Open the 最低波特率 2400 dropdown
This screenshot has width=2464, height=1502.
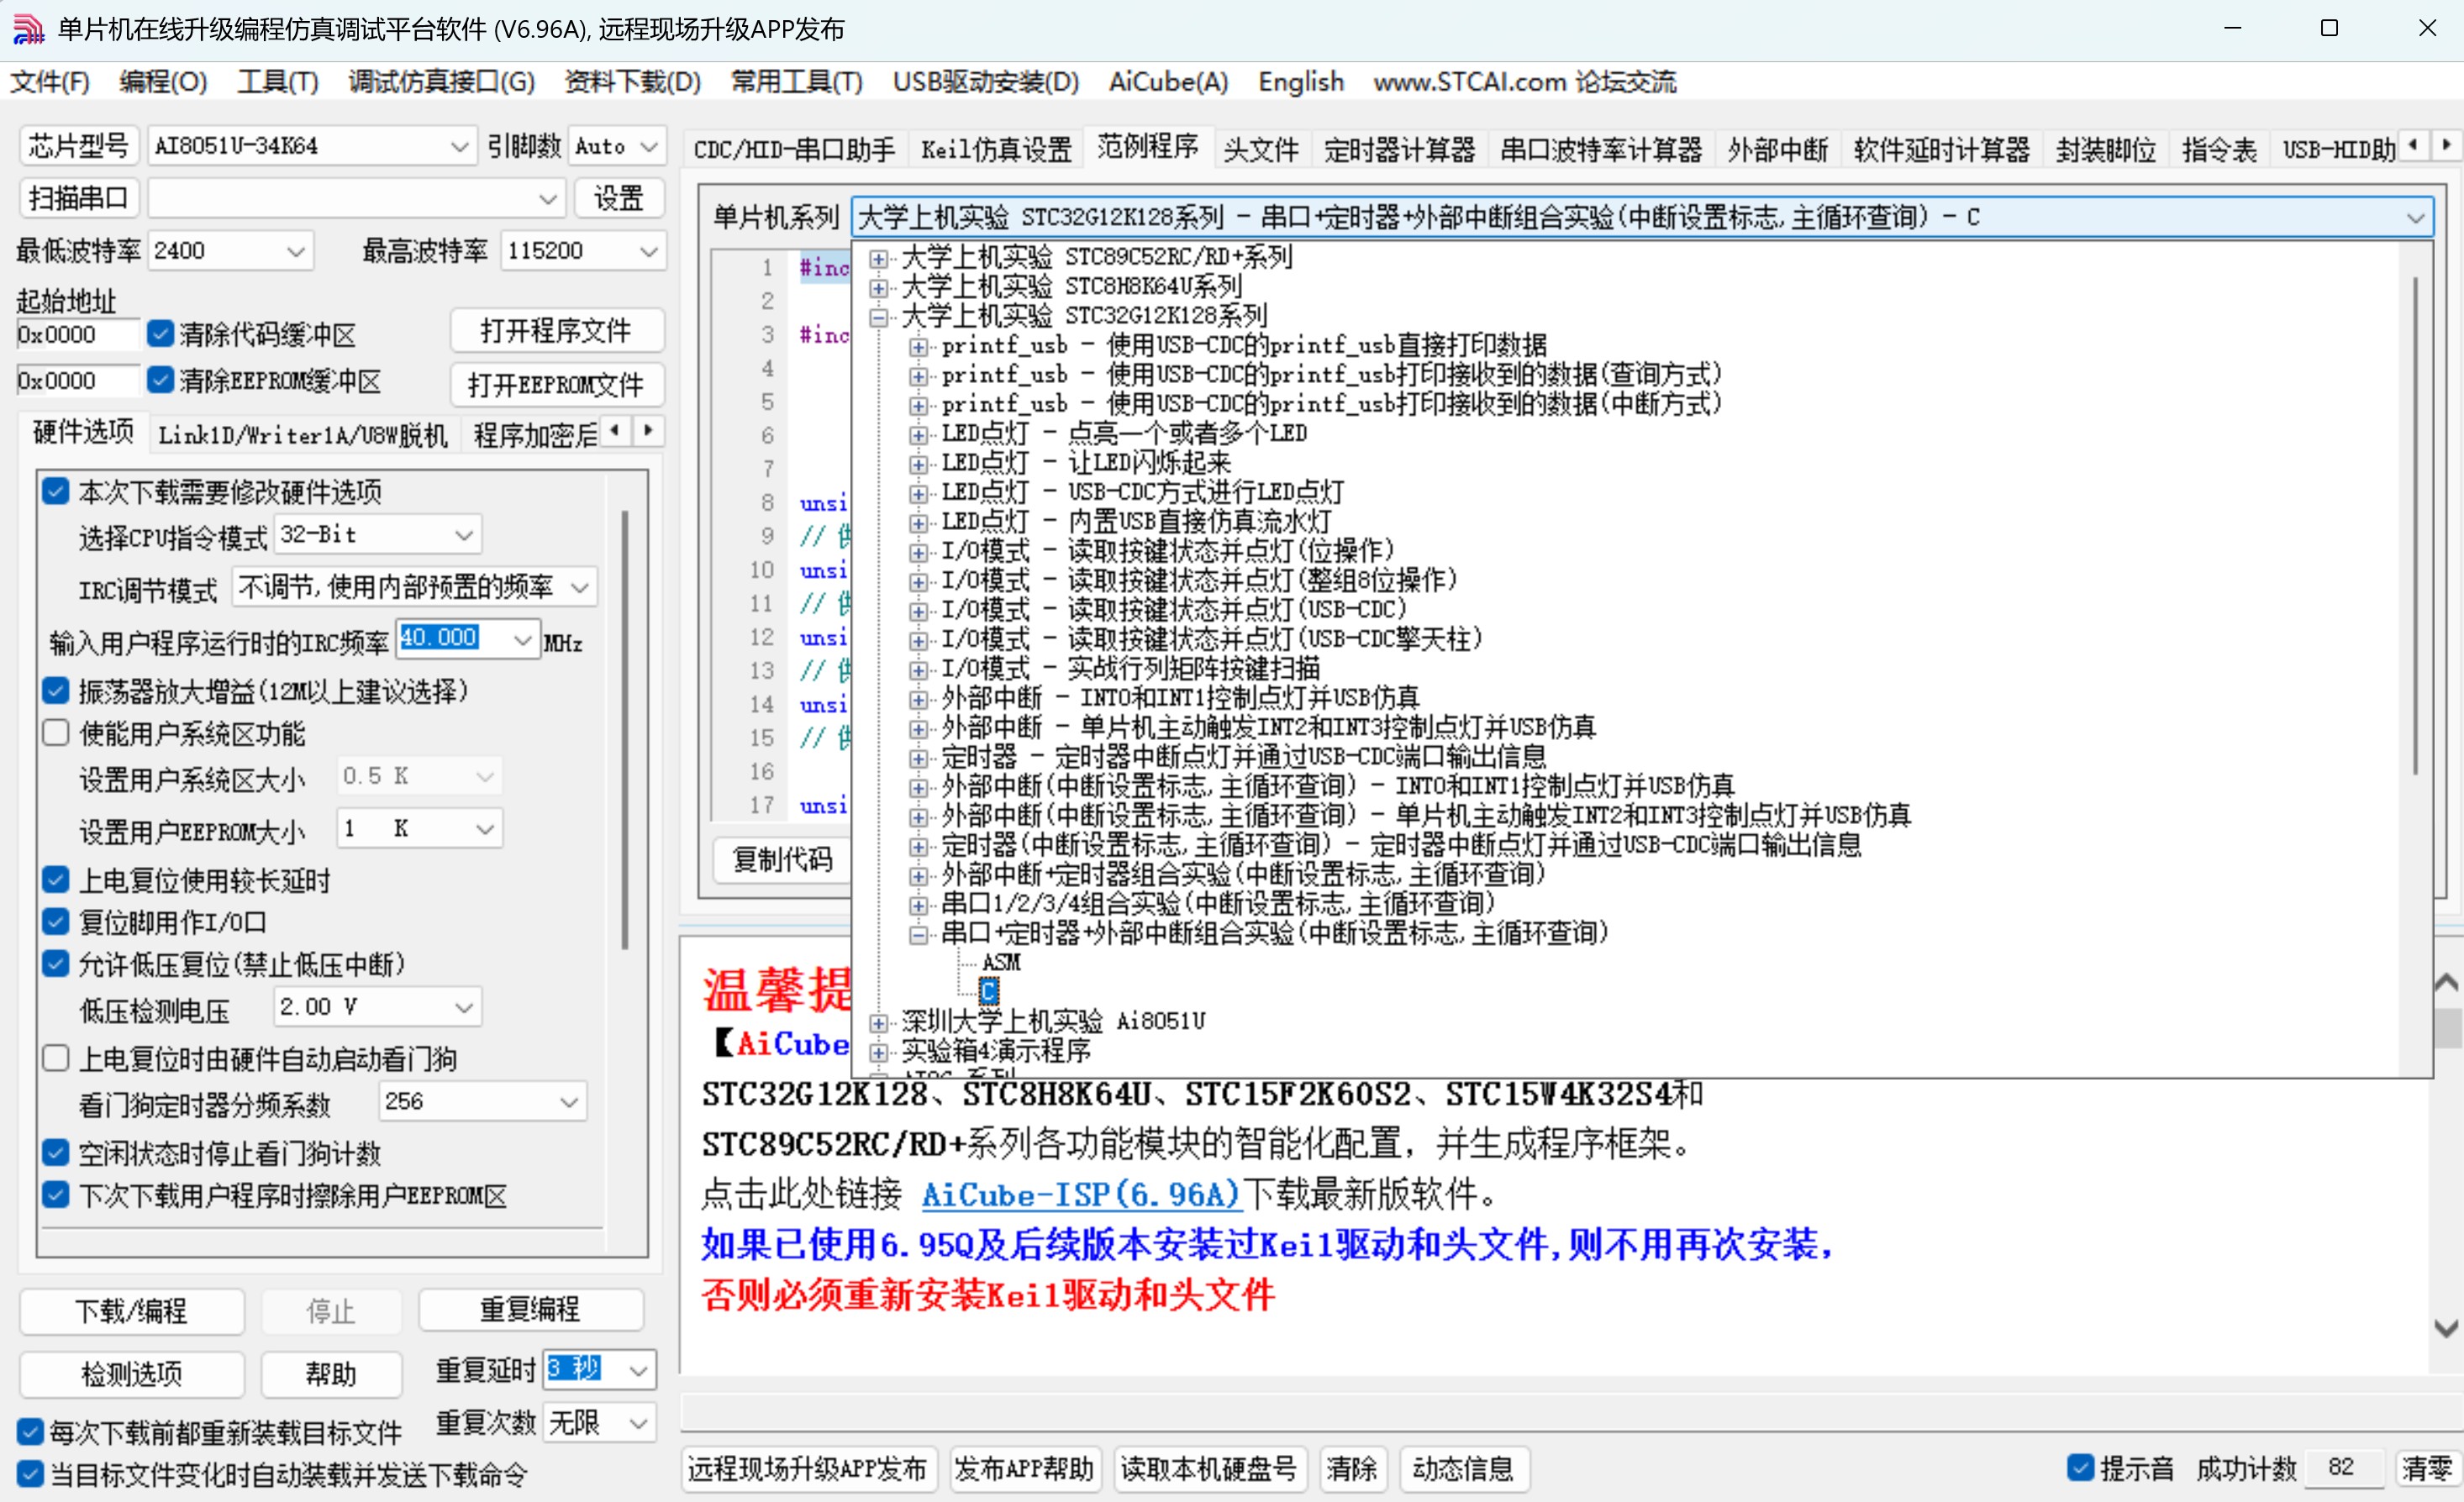pos(230,249)
